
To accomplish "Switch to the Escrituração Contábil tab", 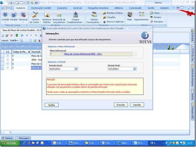I will click(x=41, y=8).
